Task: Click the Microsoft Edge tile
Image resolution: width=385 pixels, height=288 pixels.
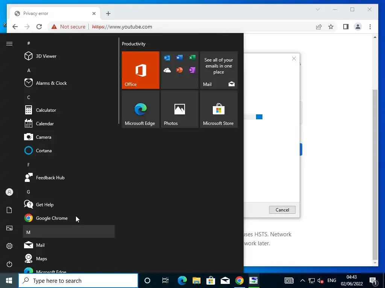Action: coord(141,109)
